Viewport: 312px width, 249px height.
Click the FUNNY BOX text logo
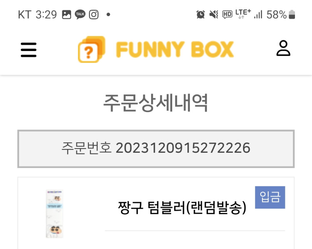(175, 50)
